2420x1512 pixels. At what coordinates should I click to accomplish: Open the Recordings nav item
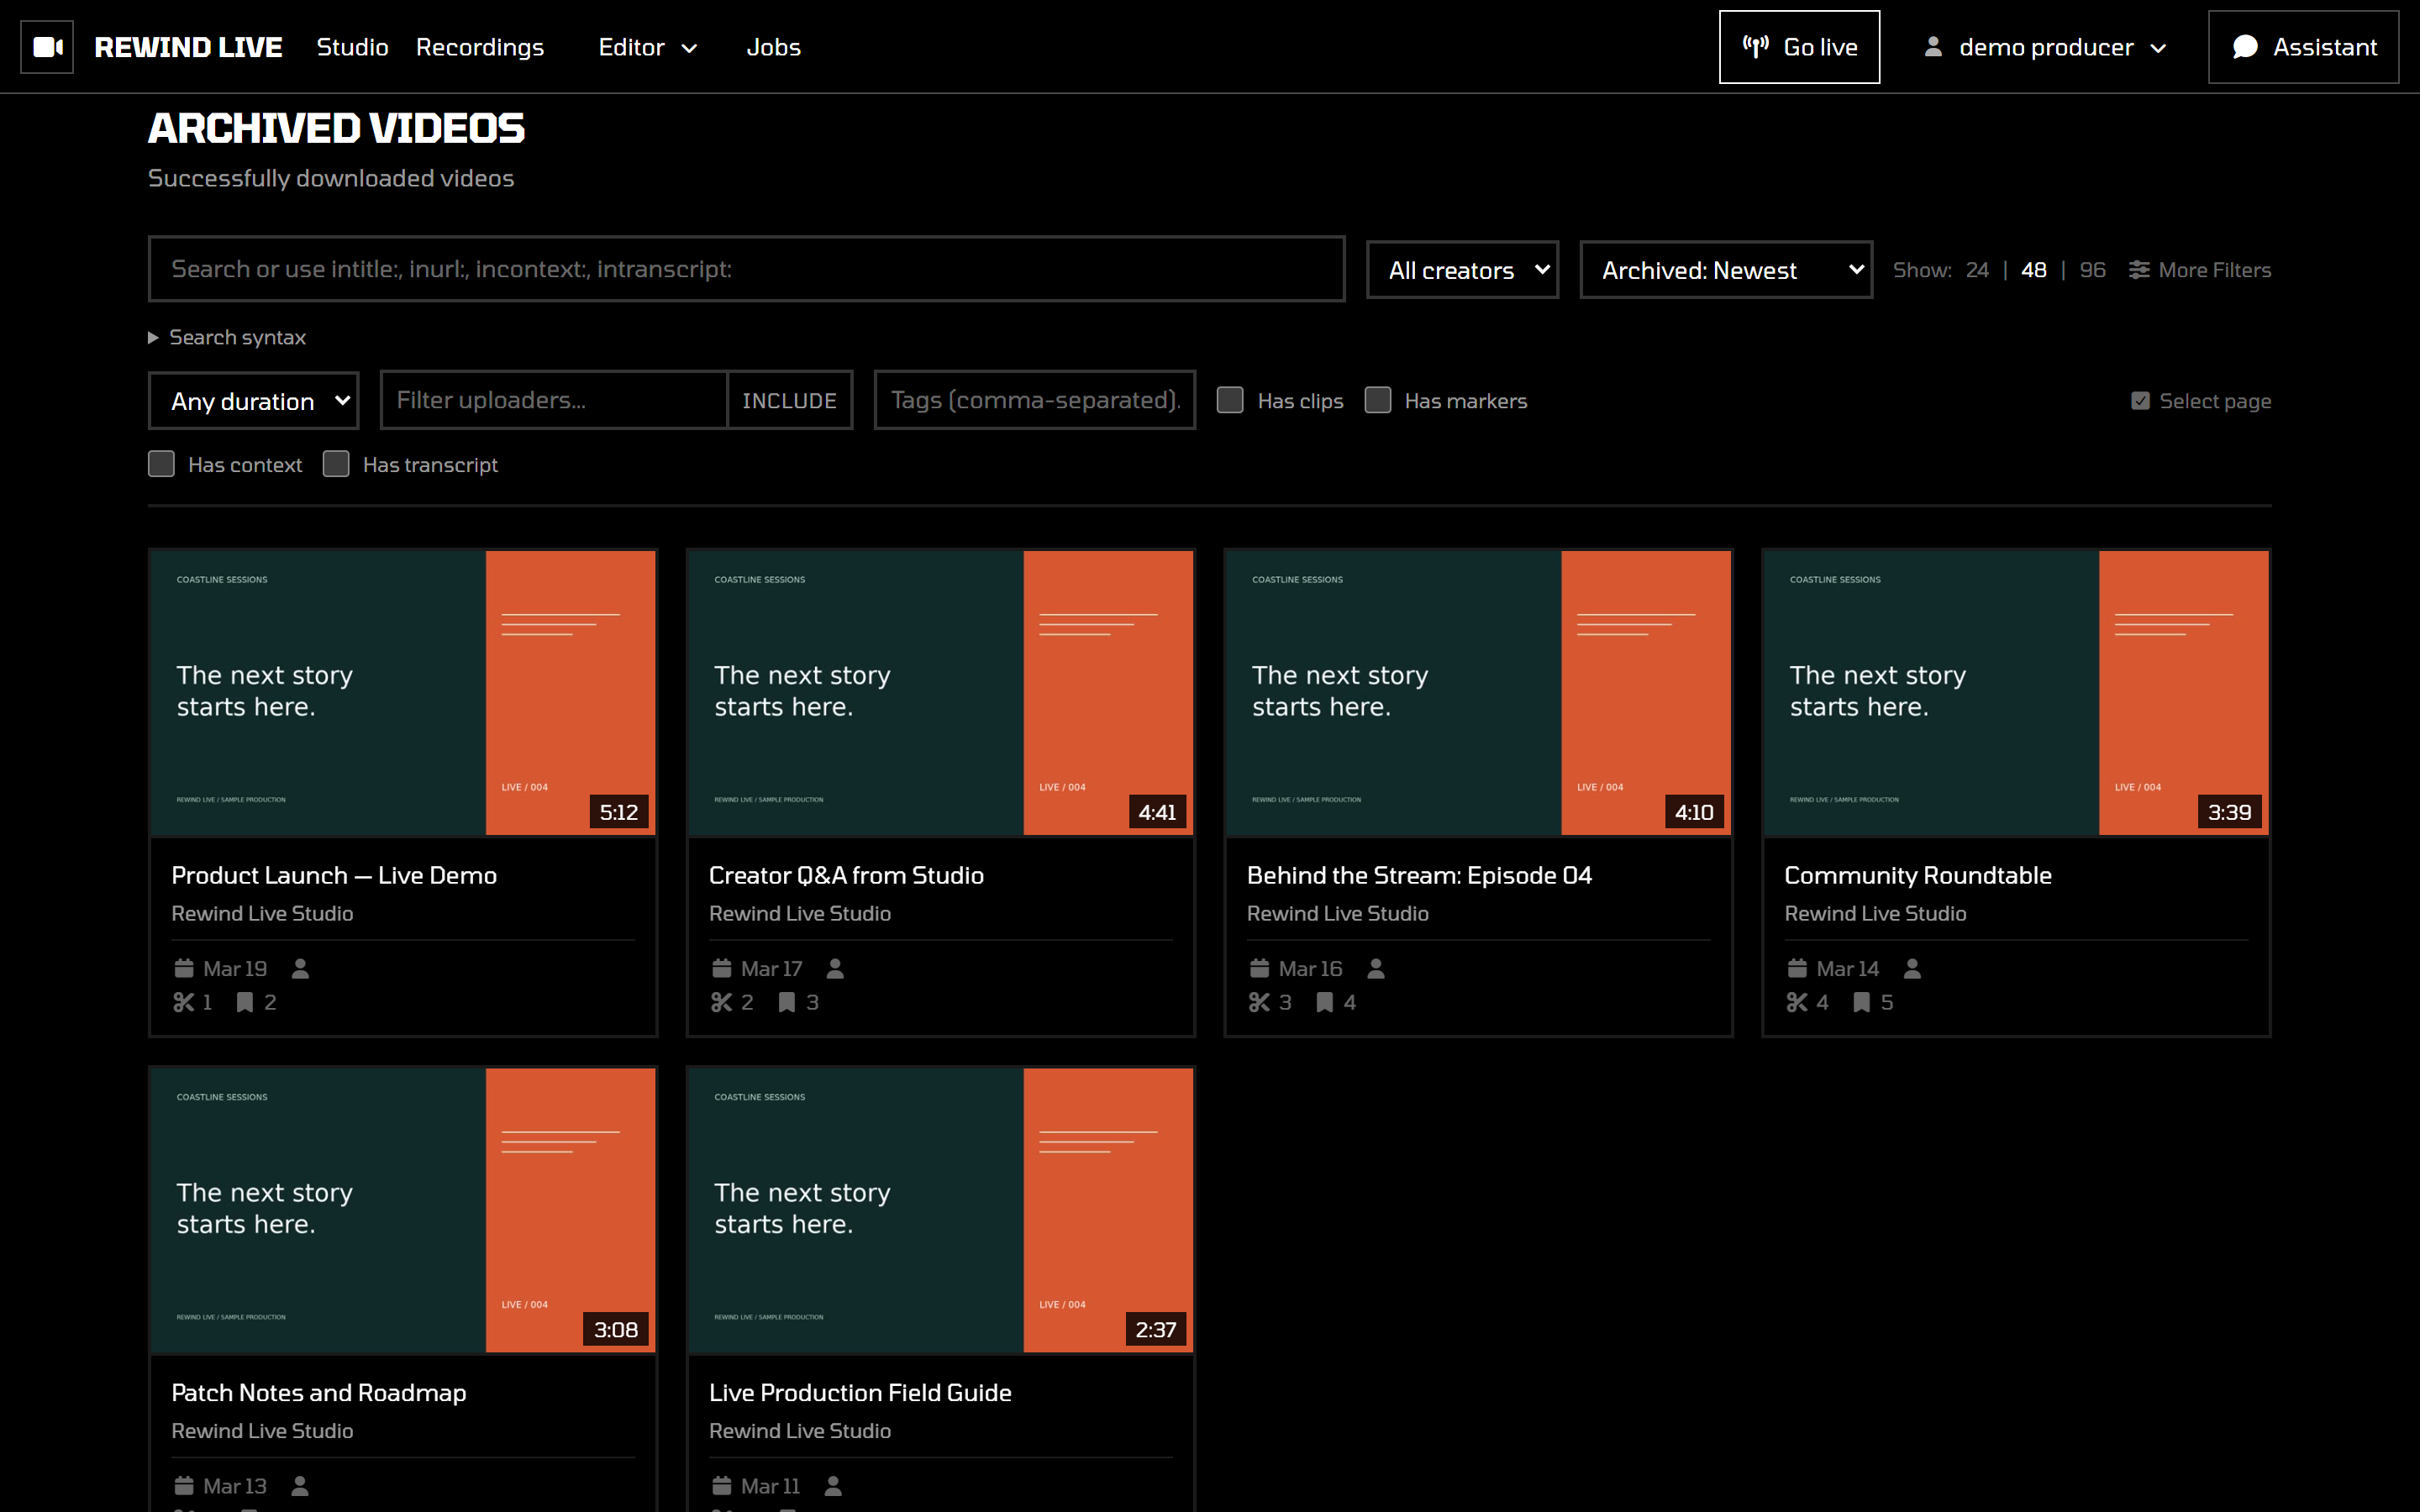[x=480, y=47]
